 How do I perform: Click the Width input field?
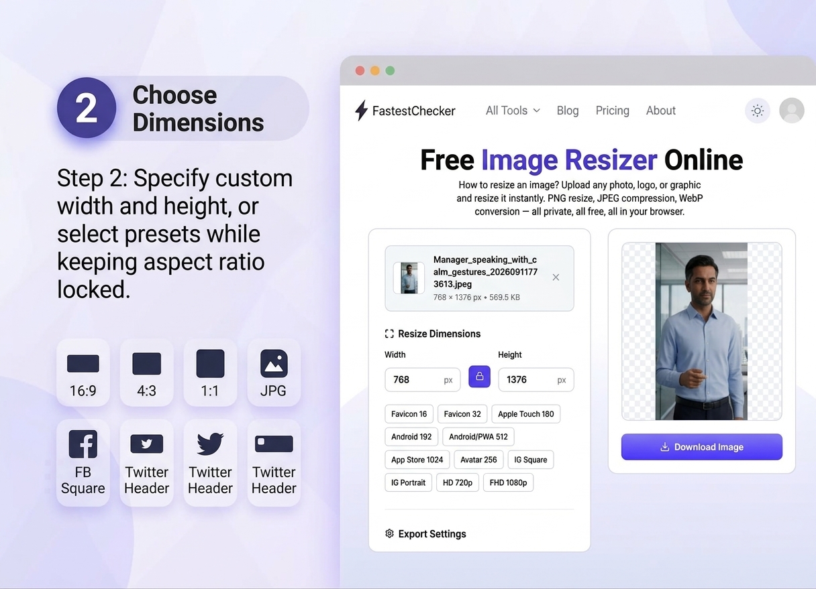click(423, 380)
